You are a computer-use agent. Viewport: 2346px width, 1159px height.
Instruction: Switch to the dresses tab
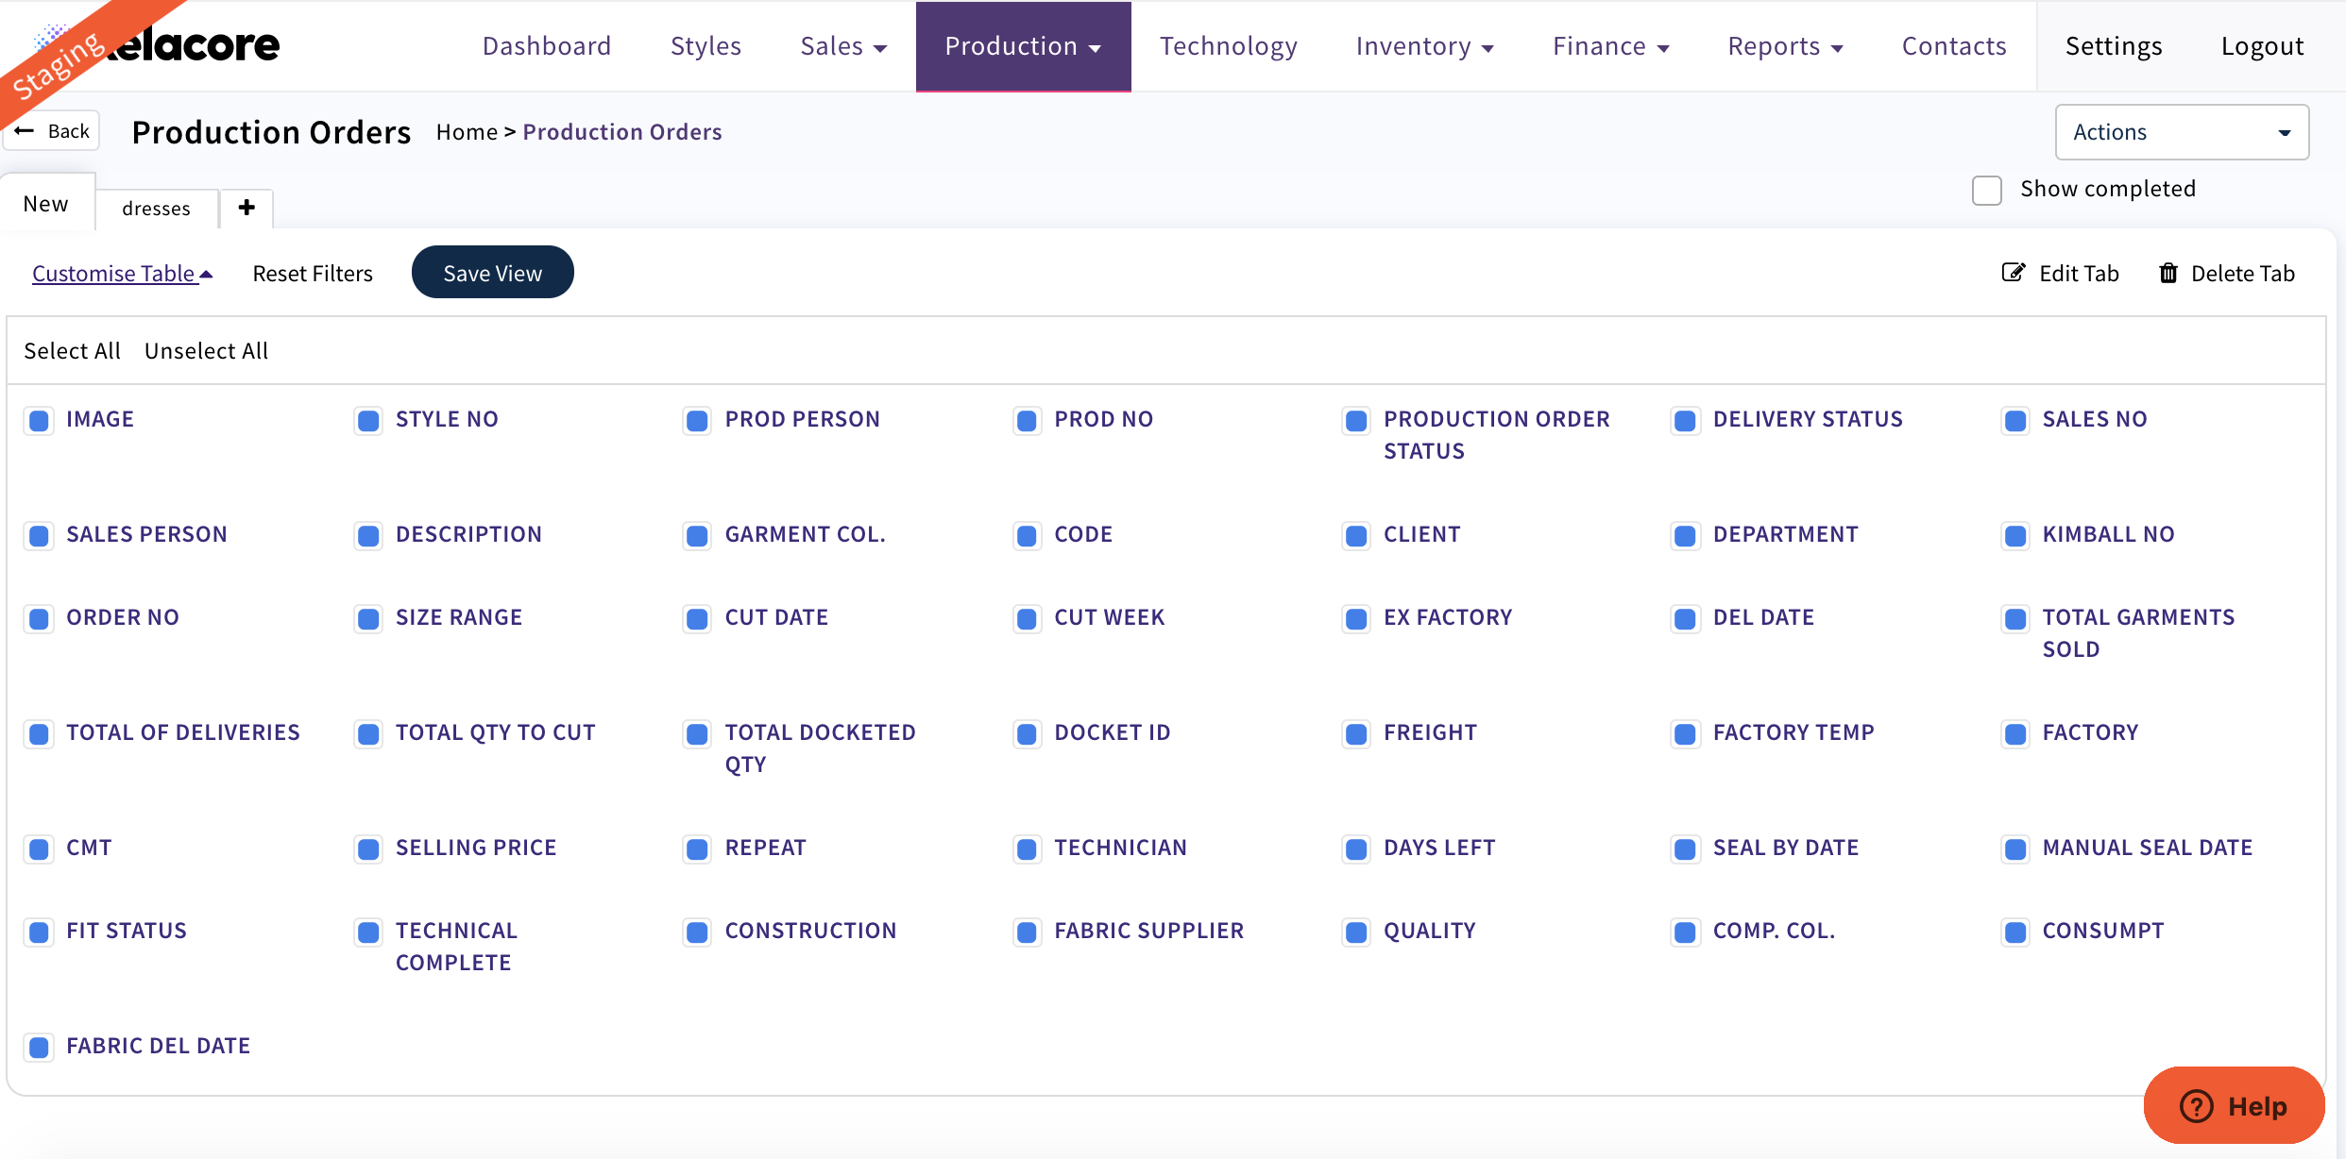point(156,208)
